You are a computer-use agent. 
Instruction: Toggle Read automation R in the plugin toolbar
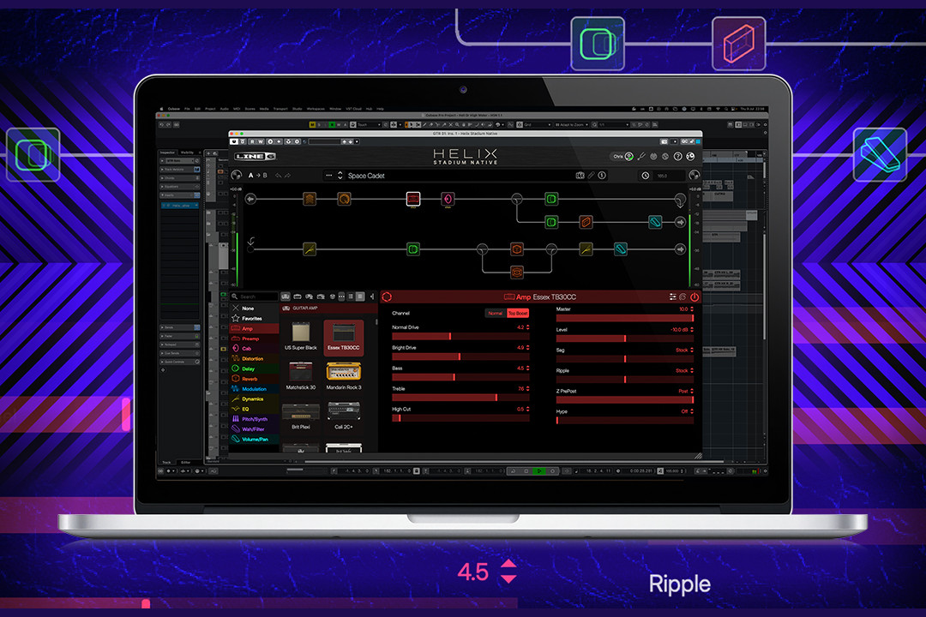pos(252,141)
